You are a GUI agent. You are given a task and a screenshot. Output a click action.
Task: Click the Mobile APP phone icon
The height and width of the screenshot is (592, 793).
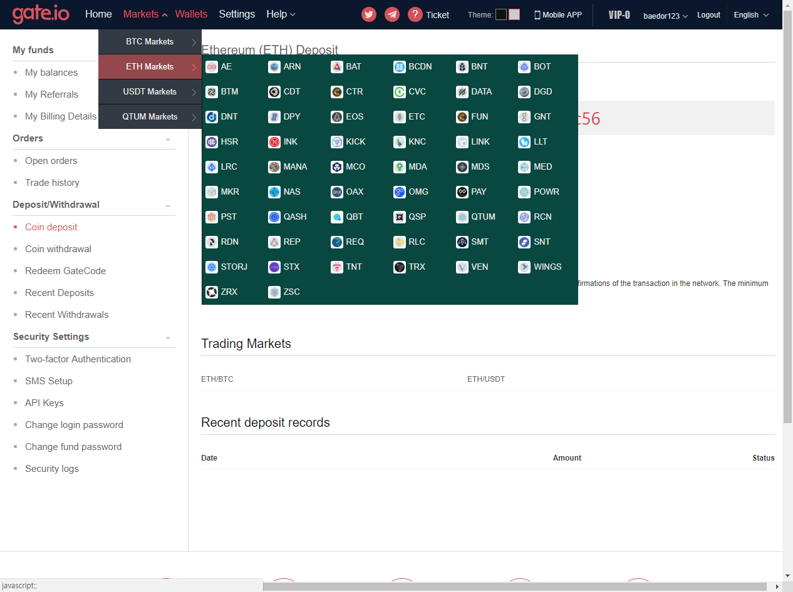coord(537,15)
